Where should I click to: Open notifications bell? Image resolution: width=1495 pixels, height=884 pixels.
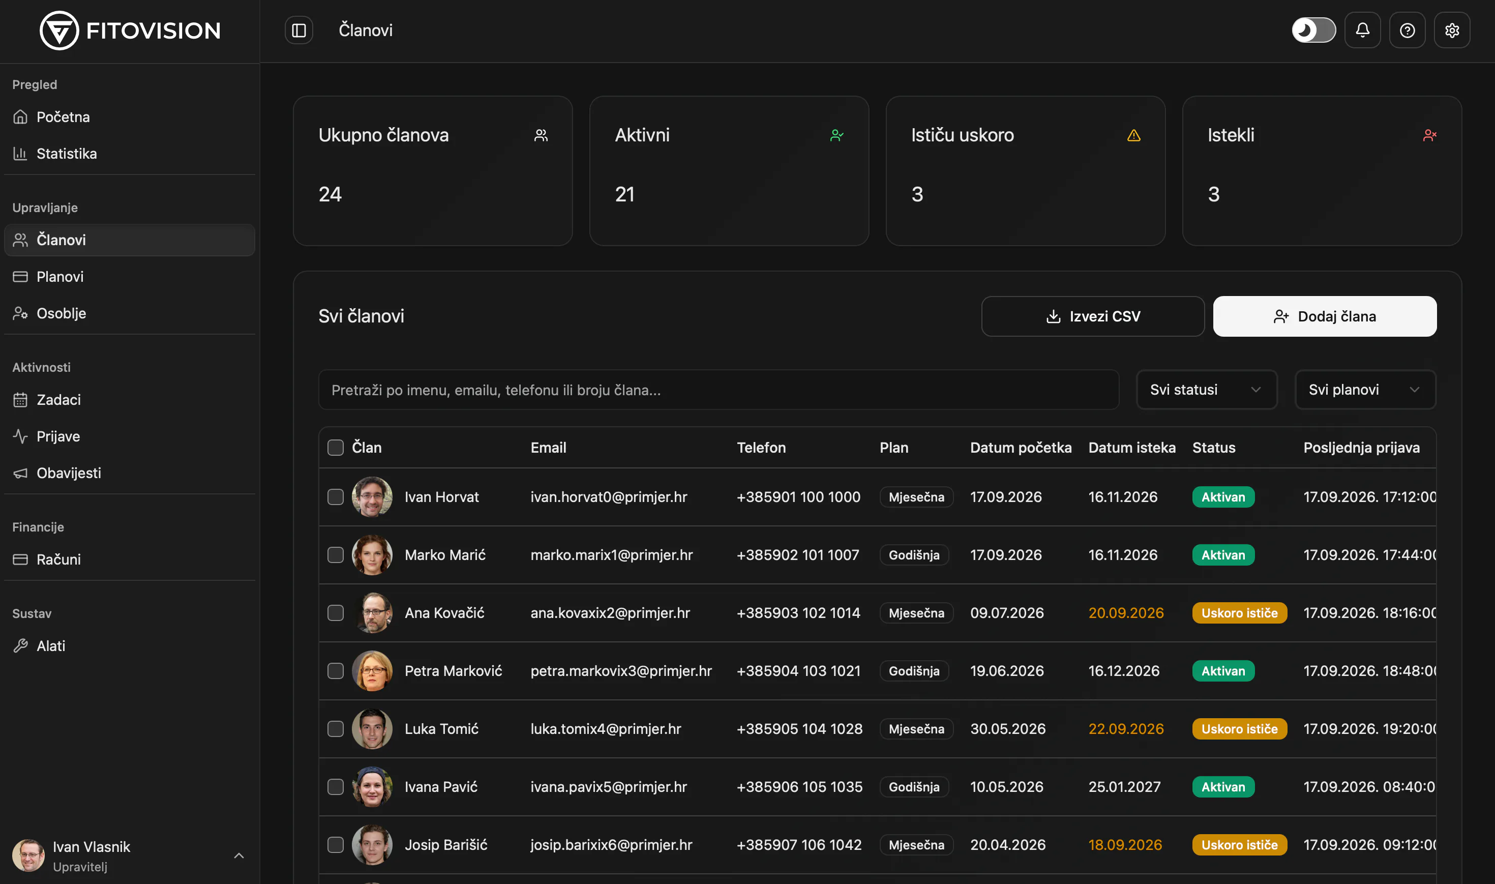pyautogui.click(x=1362, y=31)
